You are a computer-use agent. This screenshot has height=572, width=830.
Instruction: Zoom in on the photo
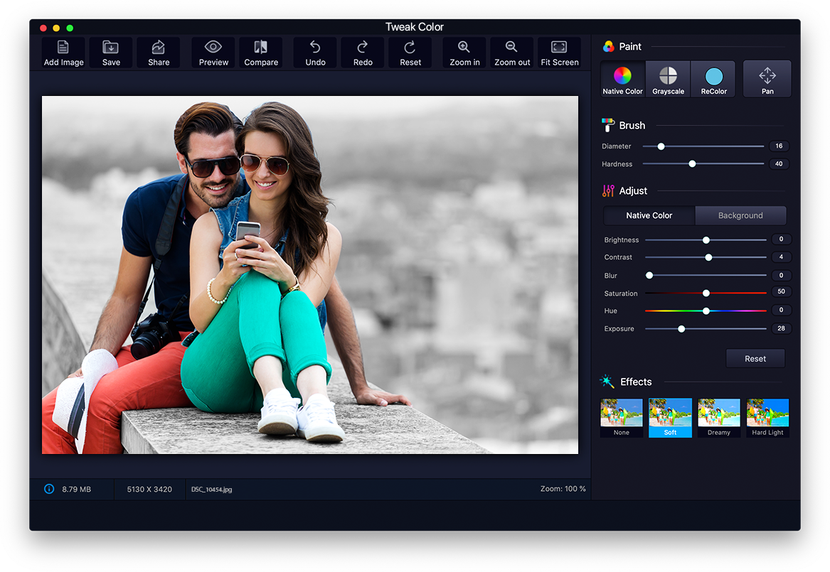464,53
